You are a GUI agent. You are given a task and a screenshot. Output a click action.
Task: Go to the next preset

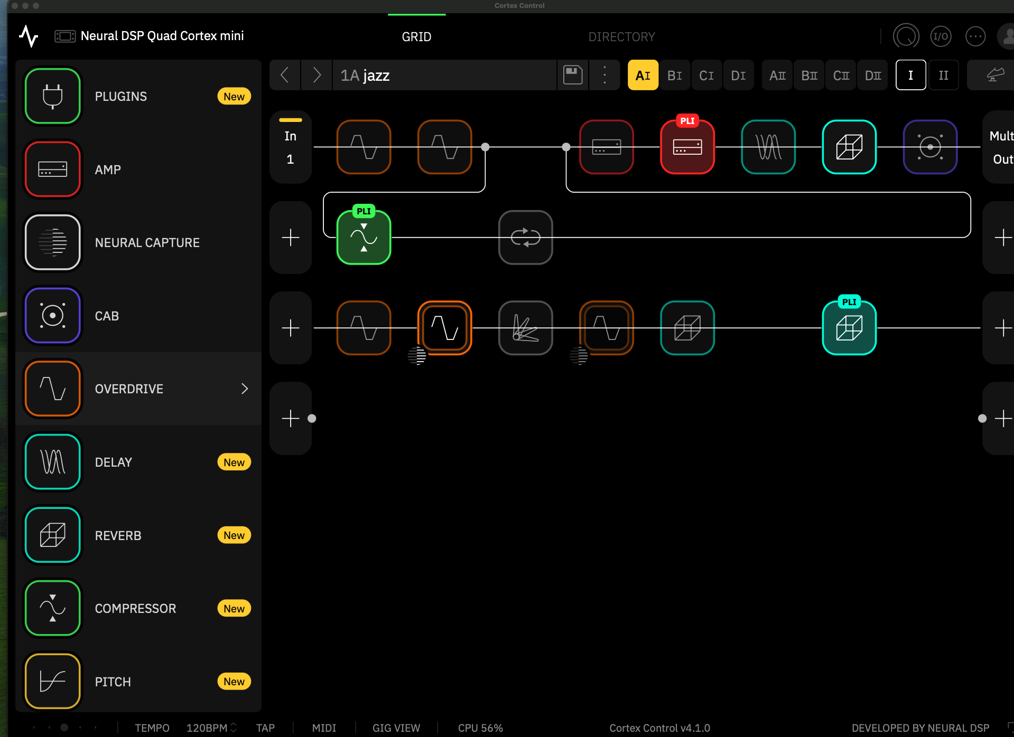pos(317,75)
